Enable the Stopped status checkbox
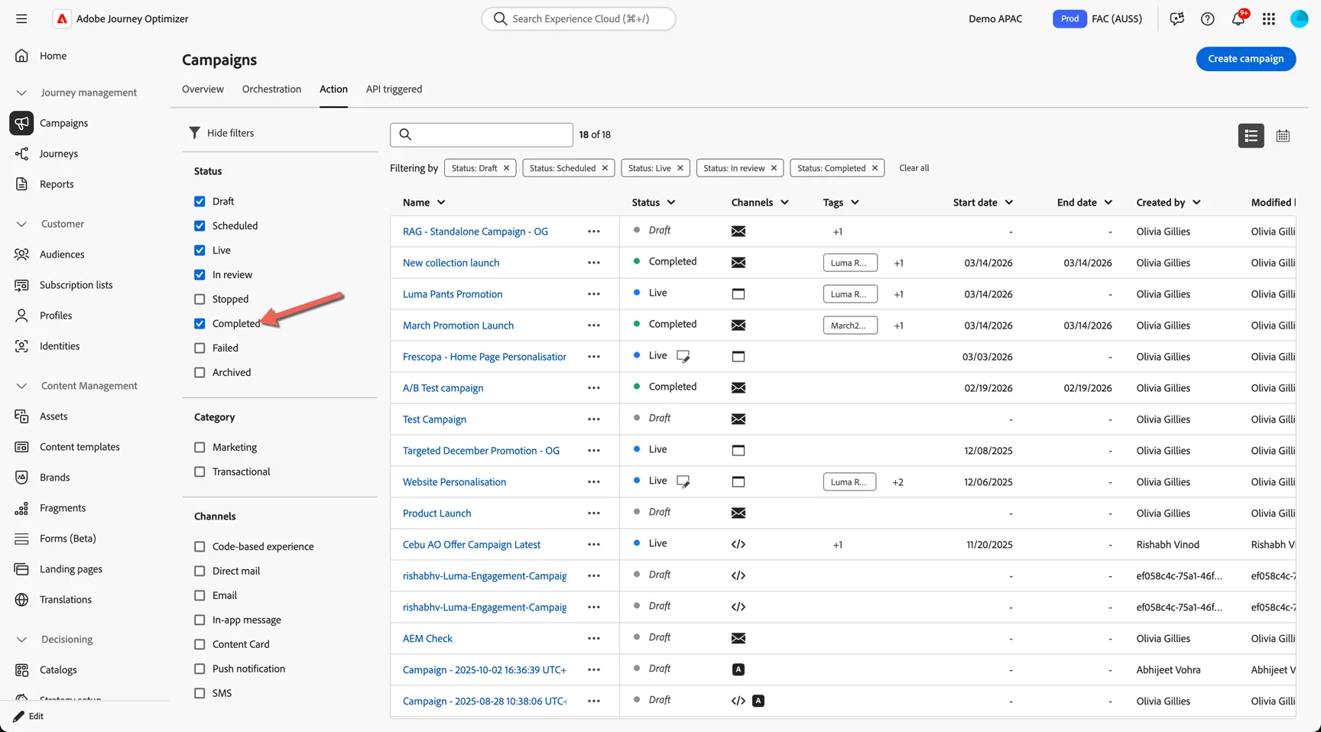 click(200, 300)
